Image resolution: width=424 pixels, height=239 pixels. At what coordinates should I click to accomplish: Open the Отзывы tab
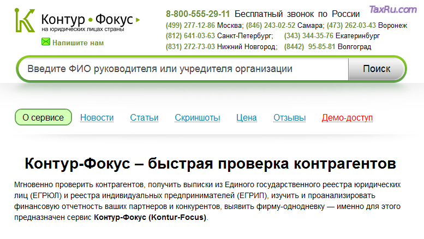tap(290, 118)
